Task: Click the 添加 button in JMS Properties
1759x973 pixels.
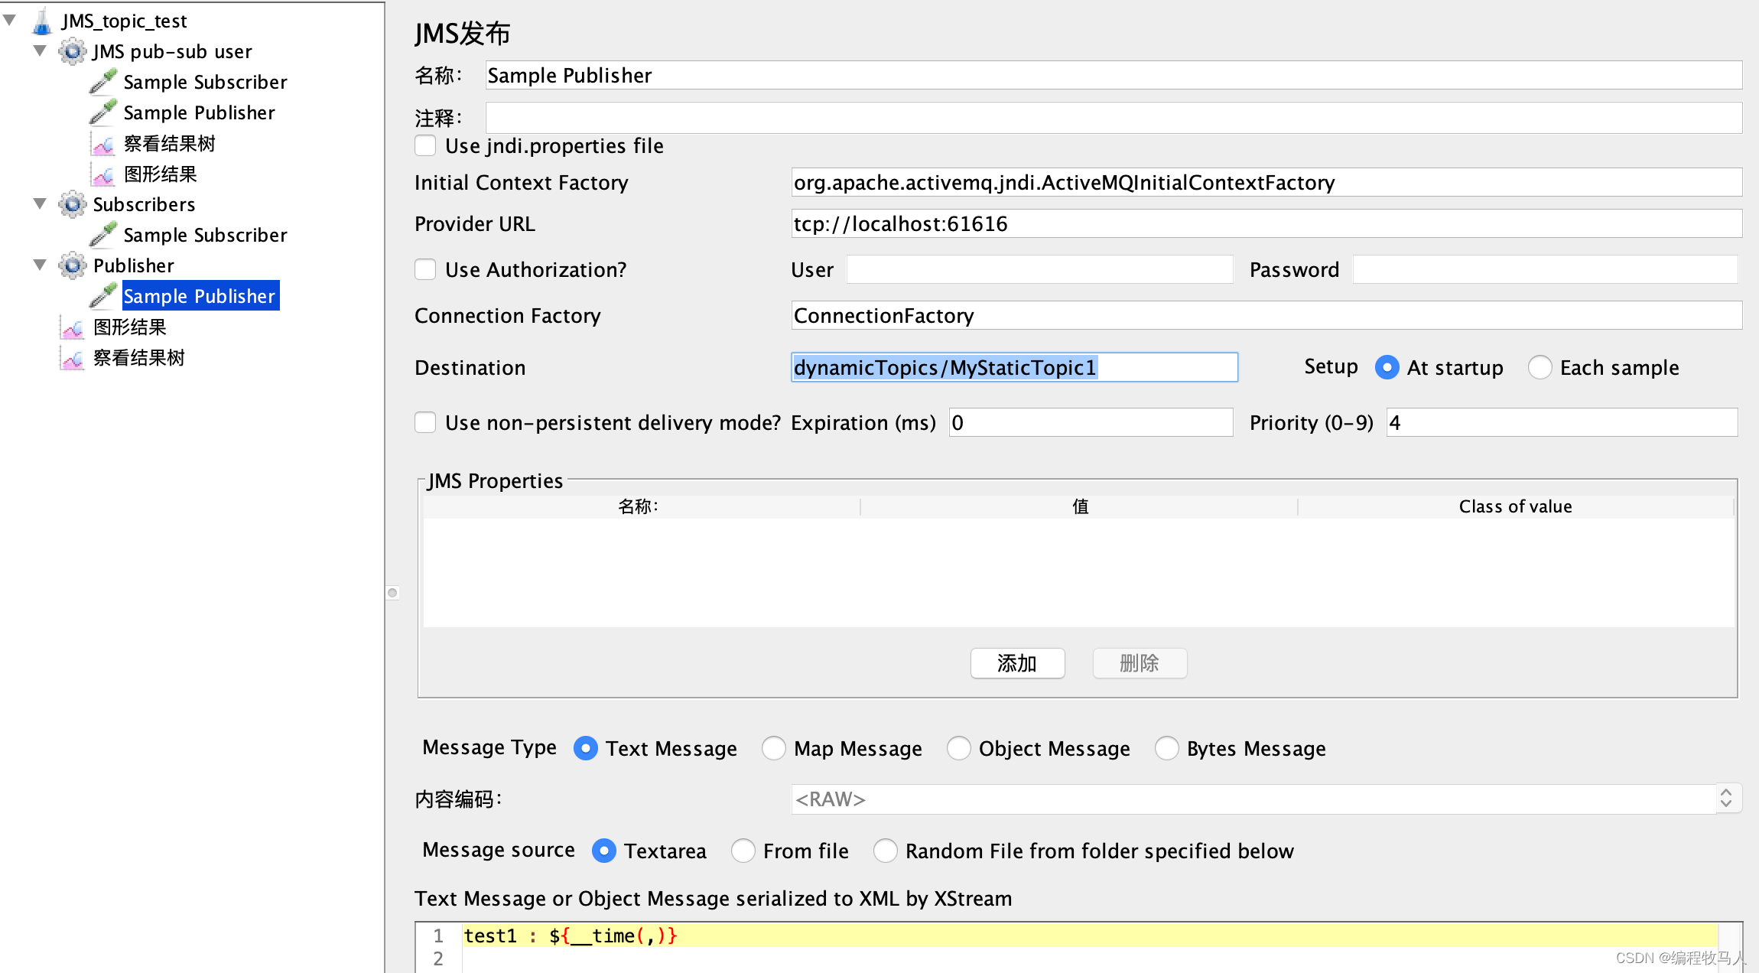Action: (x=1017, y=663)
